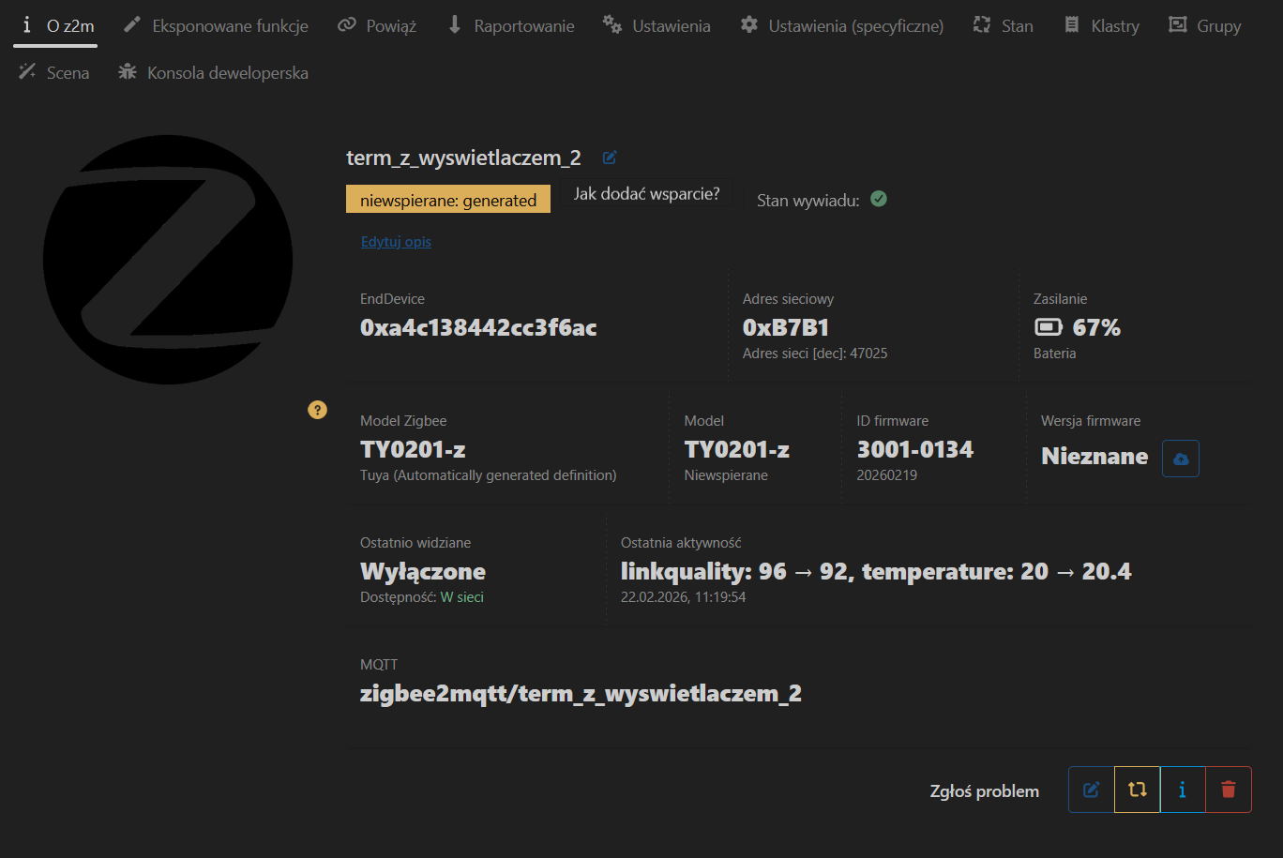Click the blue interview info button
This screenshot has height=858, width=1283.
pos(1183,790)
